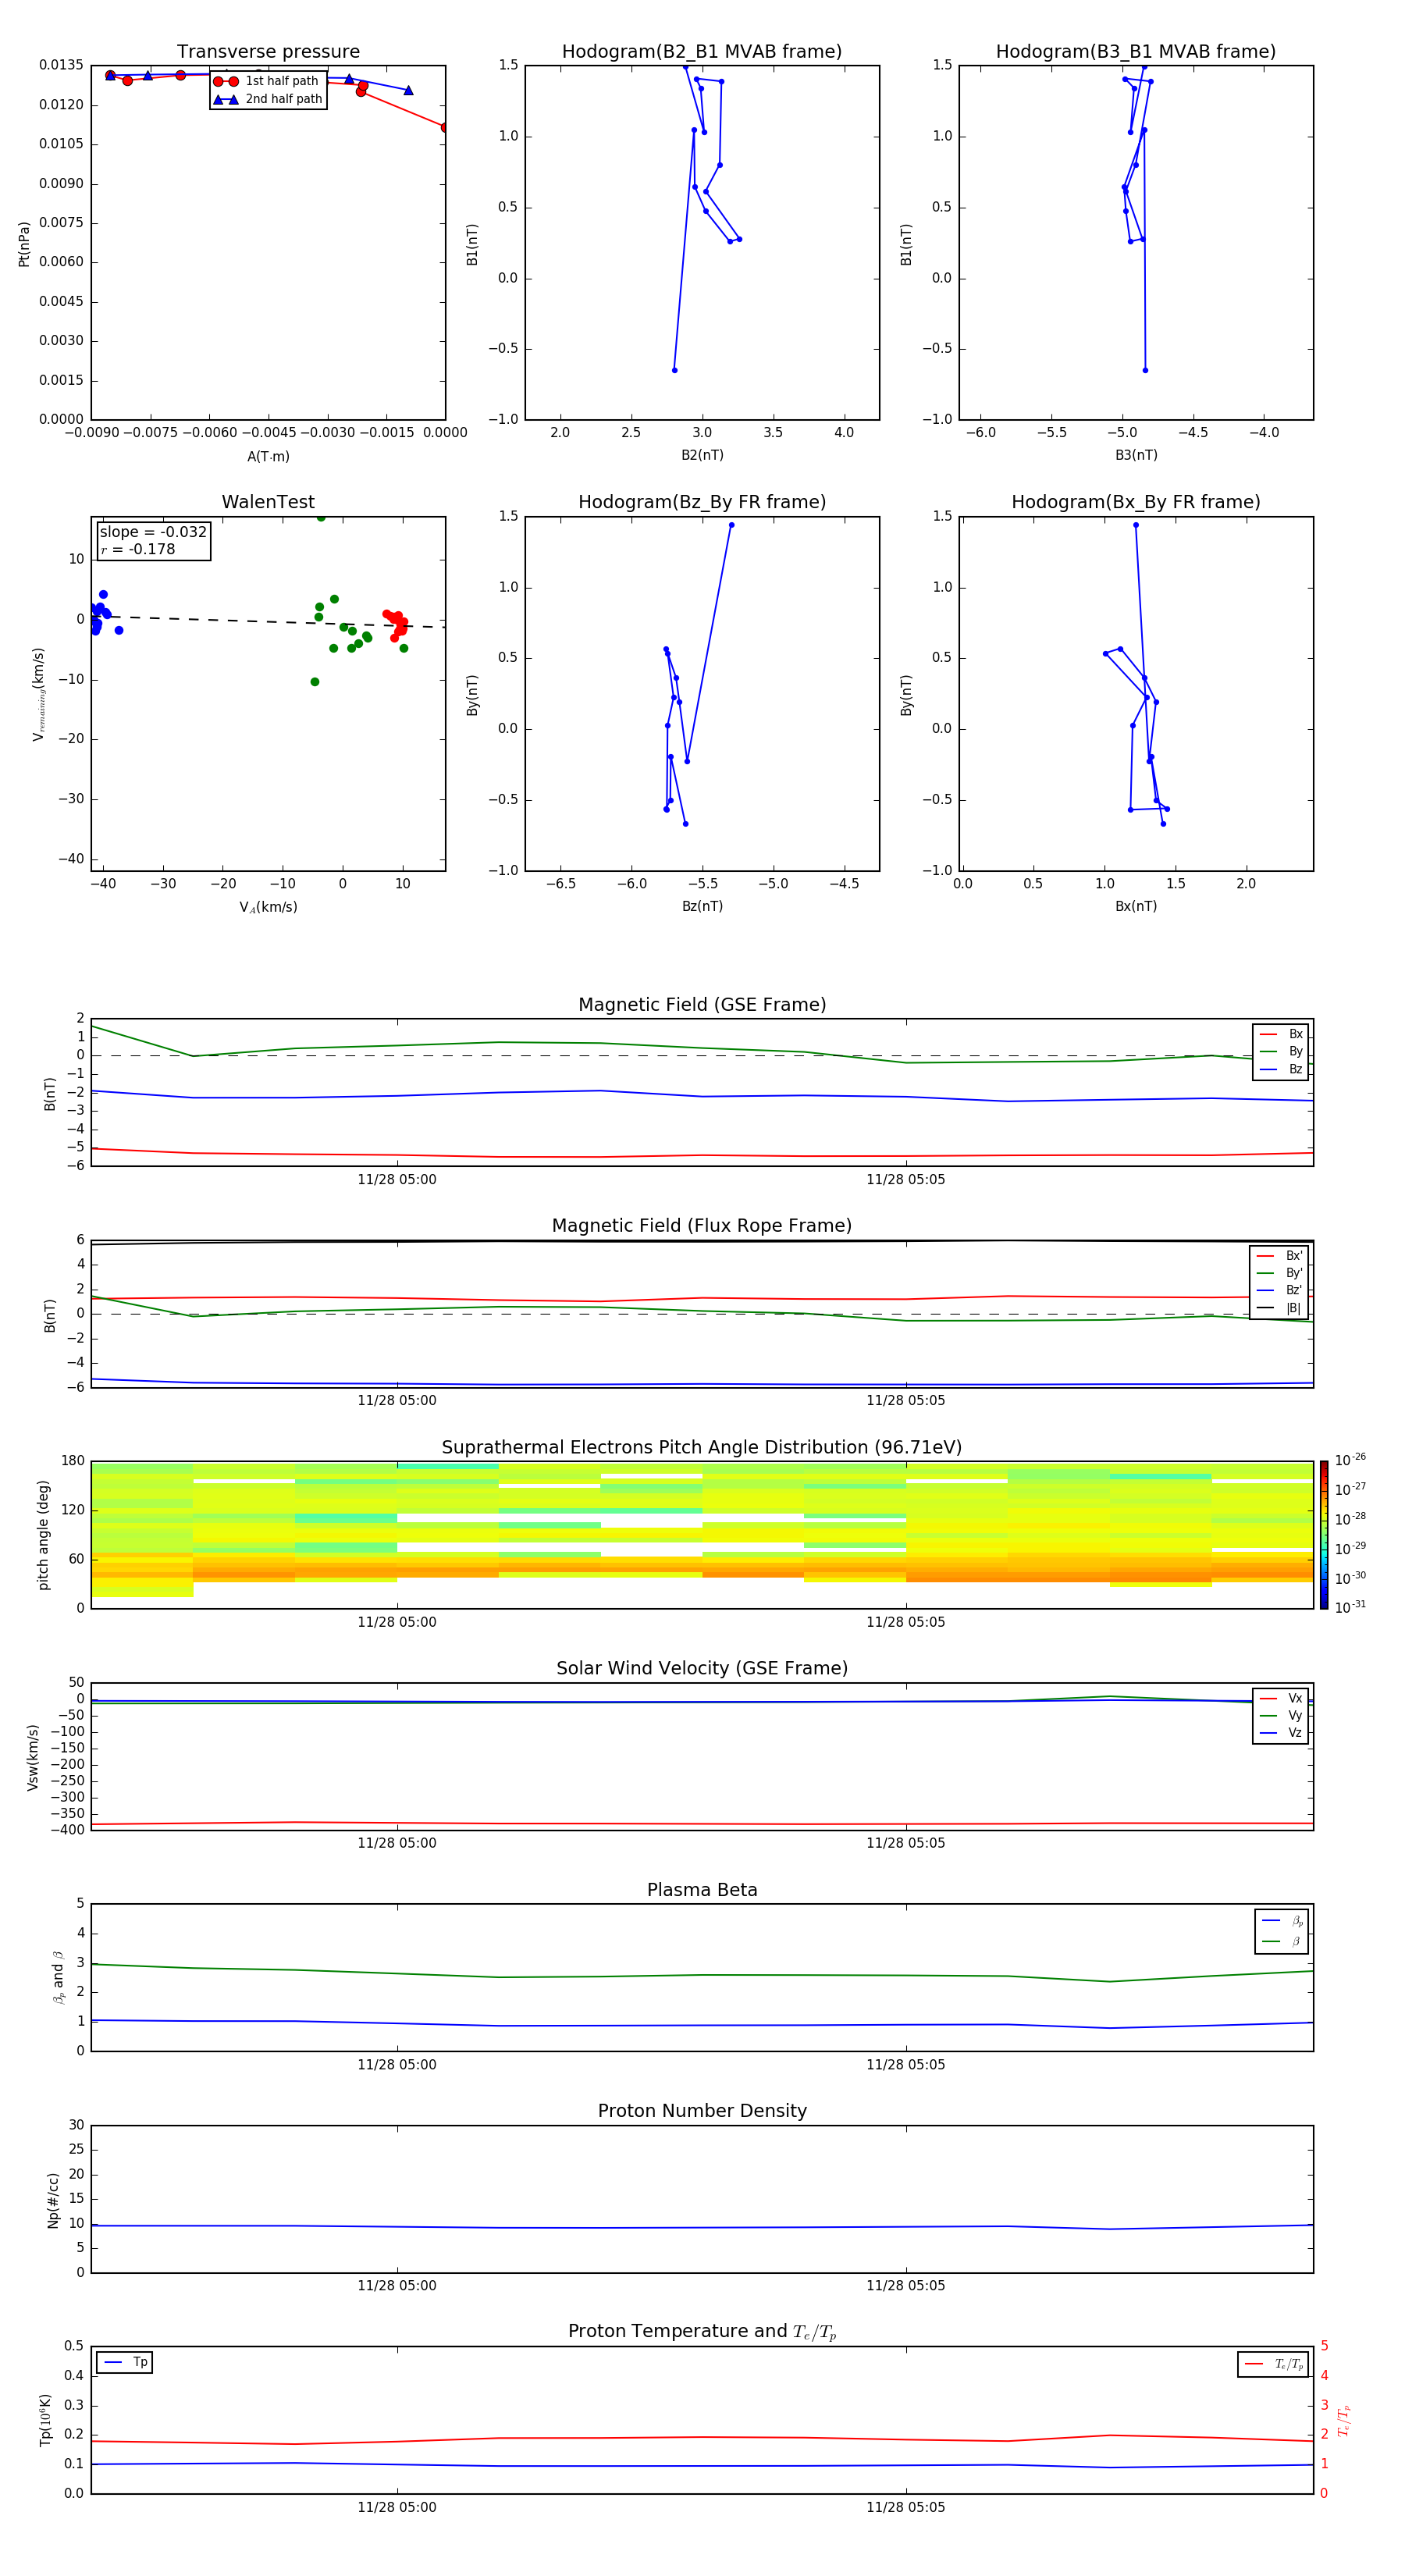Click the Vy legend entry
The image size is (1405, 2576).
tap(1281, 1716)
